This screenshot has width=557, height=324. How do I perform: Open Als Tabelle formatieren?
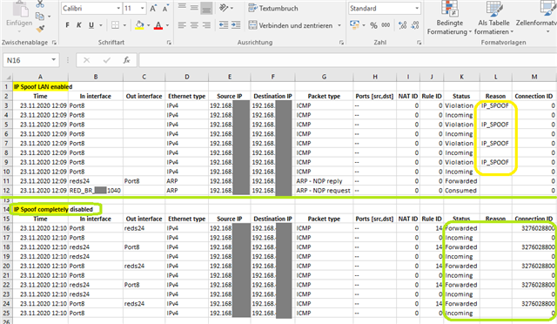coord(493,17)
